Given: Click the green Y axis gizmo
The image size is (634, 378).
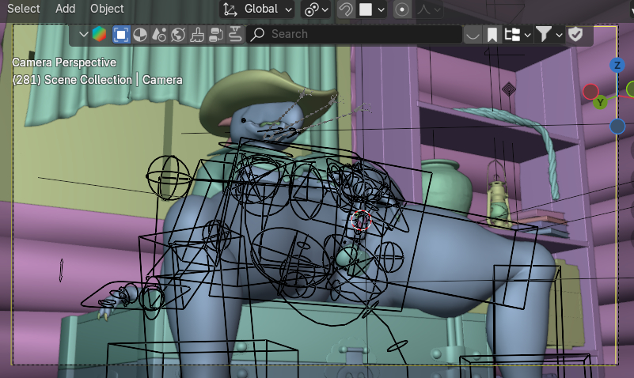Looking at the screenshot, I should [602, 102].
